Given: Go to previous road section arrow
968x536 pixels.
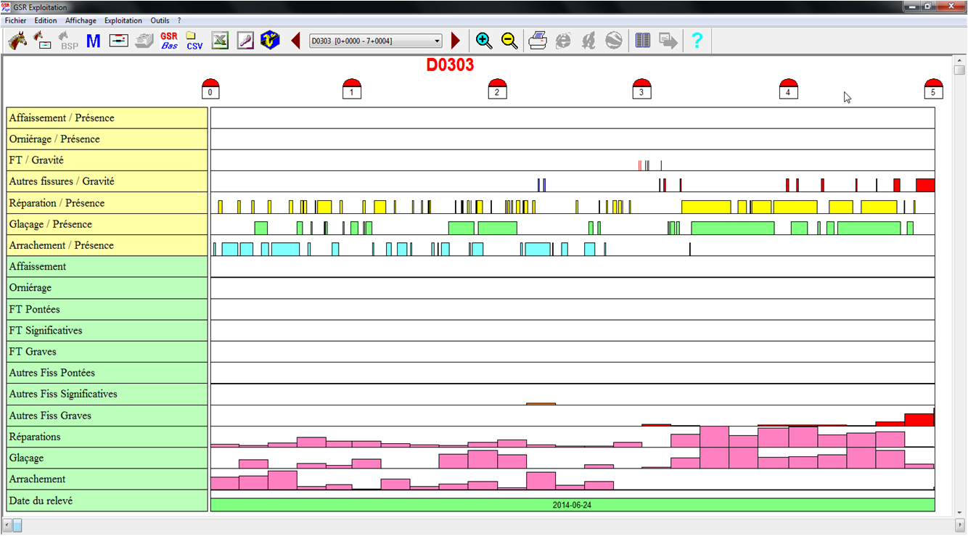Looking at the screenshot, I should point(295,41).
